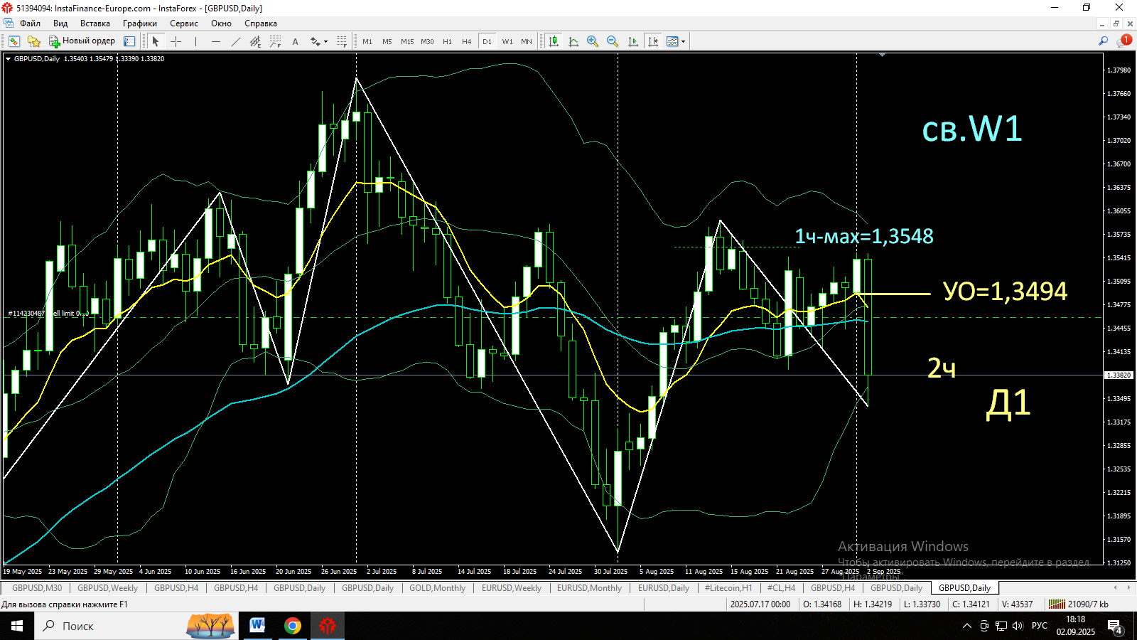Screen dimensions: 1137x640
Task: Toggle chart shift icon
Action: tap(652, 41)
